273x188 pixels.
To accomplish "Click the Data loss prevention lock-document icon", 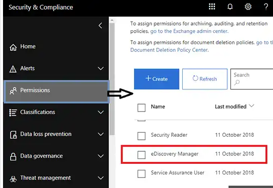I will point(13,135).
